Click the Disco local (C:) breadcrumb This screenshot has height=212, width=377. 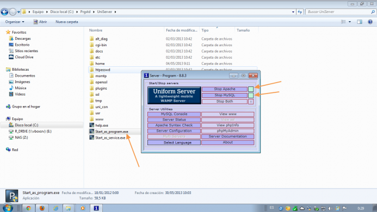(x=62, y=12)
